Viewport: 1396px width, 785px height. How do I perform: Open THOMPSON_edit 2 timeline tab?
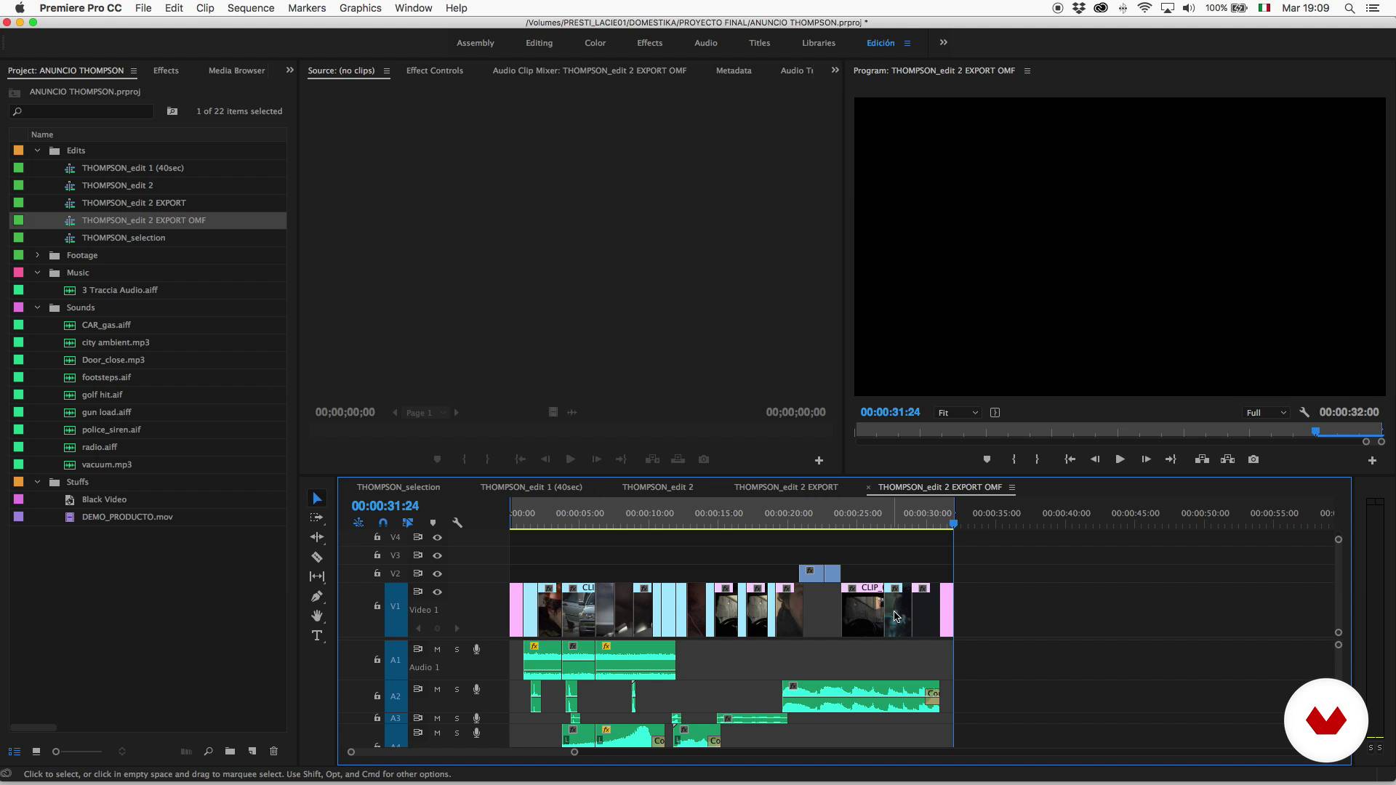(657, 487)
